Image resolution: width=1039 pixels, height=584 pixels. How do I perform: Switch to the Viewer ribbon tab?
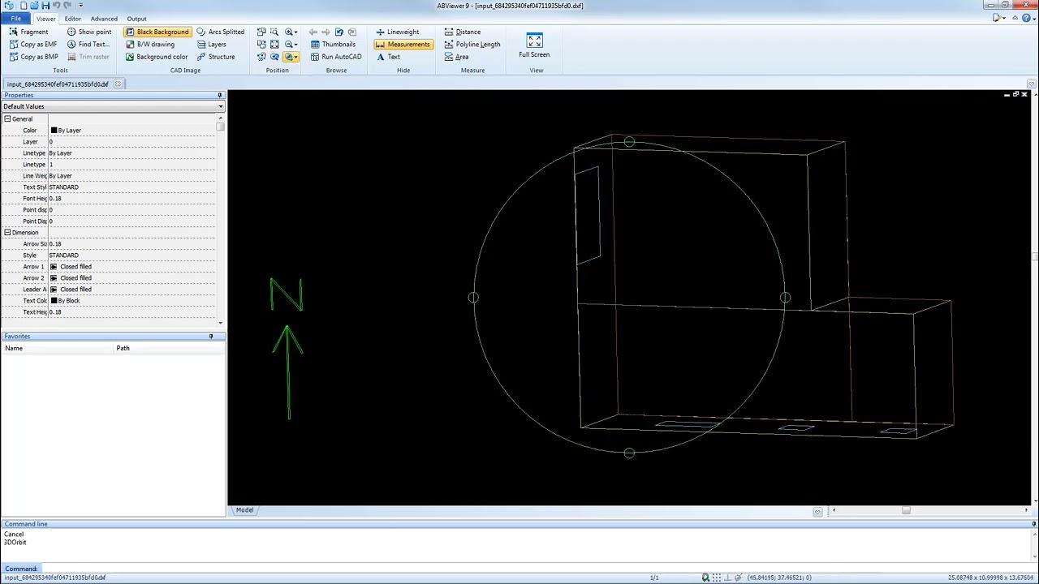pos(45,19)
